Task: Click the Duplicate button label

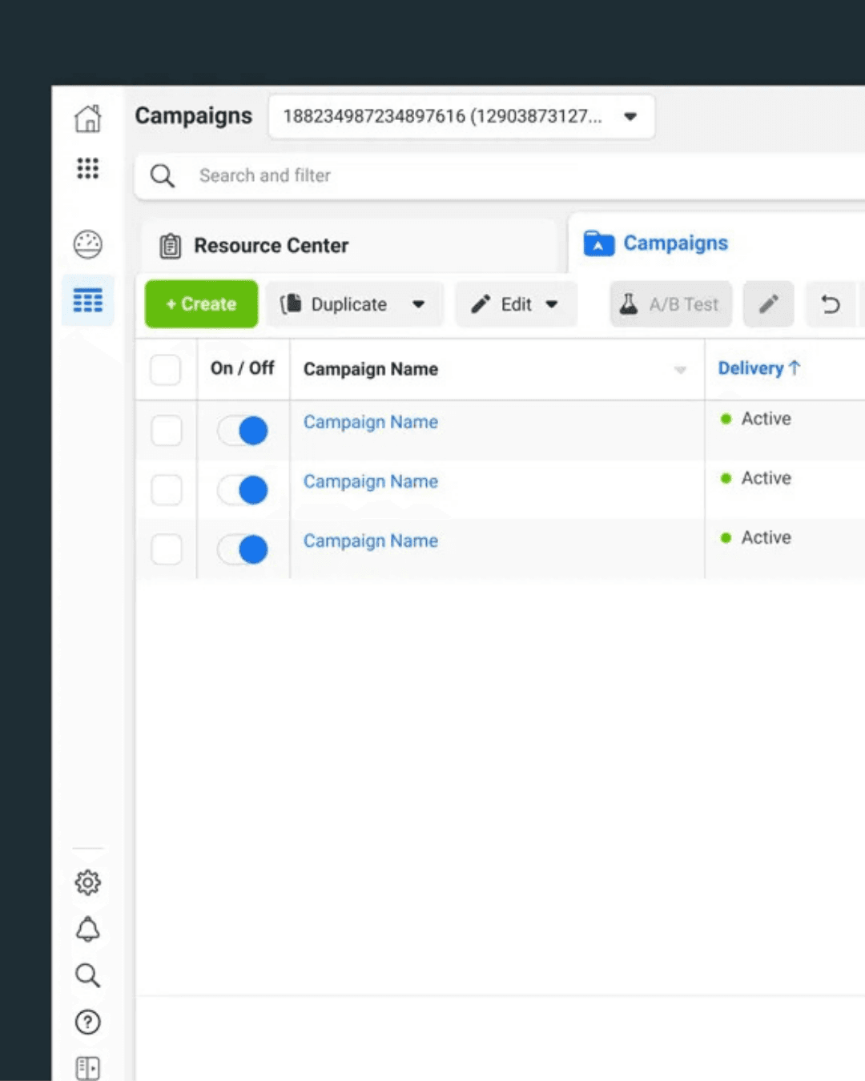Action: [x=348, y=304]
